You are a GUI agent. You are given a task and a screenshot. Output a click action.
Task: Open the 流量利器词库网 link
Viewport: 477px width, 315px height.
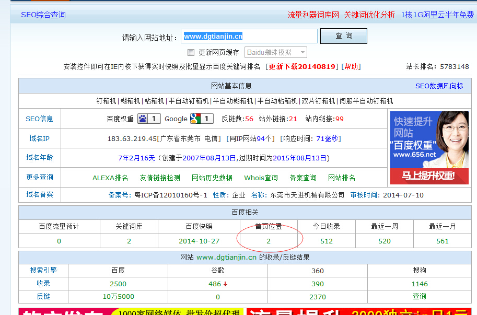point(313,15)
